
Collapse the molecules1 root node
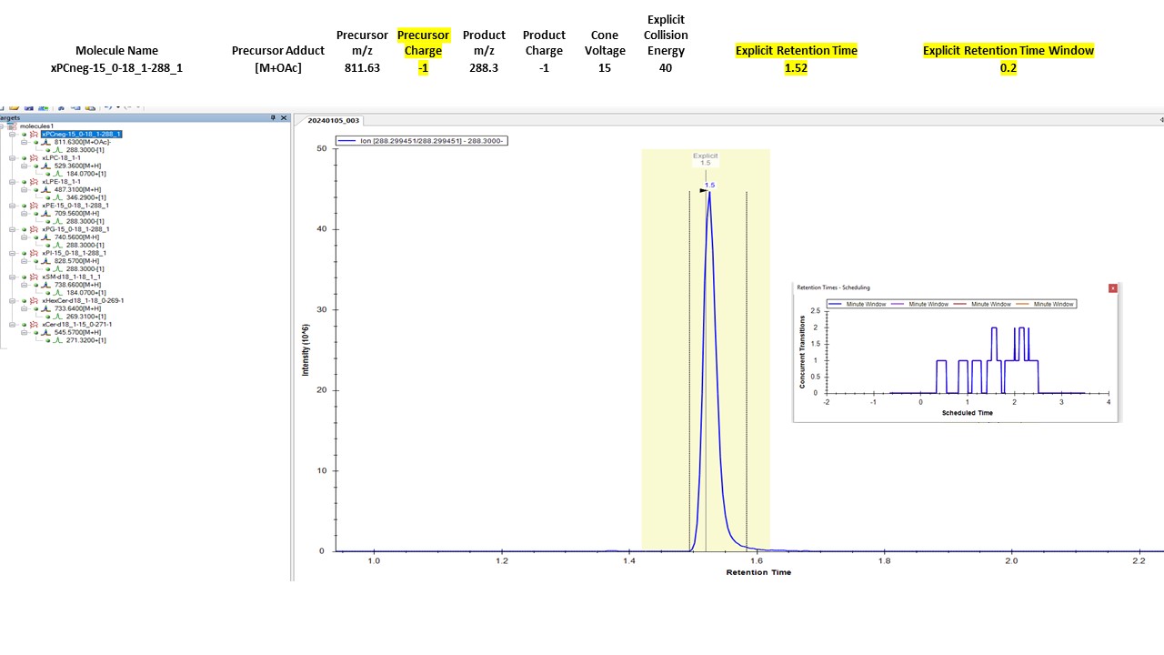3,126
